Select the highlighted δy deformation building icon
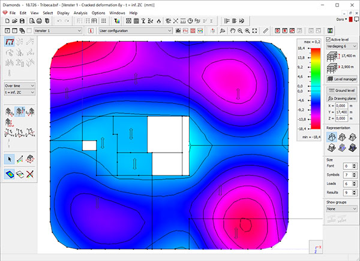The width and height of the screenshot is (360, 261). (x=20, y=112)
